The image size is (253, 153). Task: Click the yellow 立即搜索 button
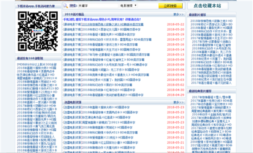pyautogui.click(x=170, y=6)
